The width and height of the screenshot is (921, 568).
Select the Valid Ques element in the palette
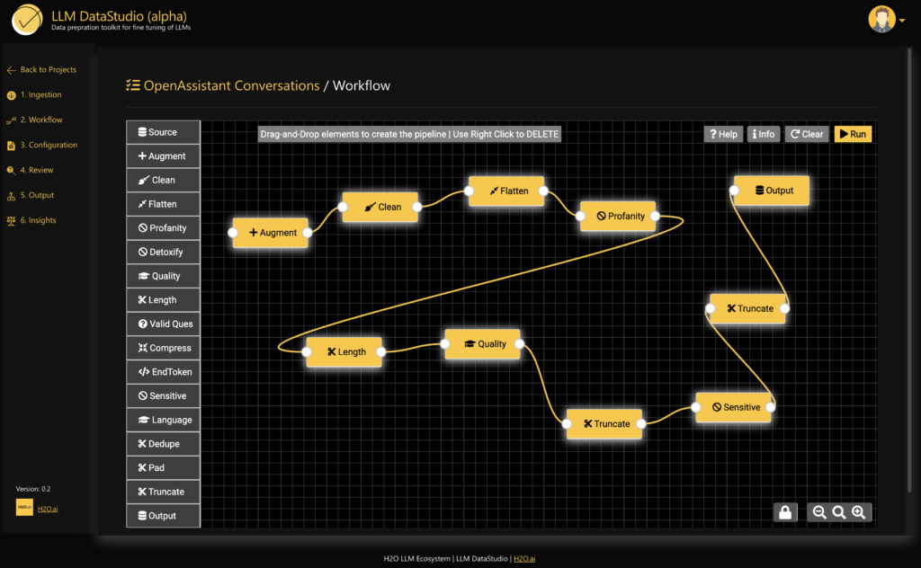163,324
